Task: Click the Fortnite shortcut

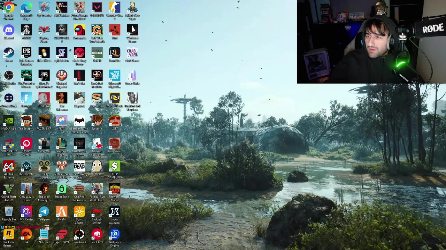Action: [x=26, y=98]
